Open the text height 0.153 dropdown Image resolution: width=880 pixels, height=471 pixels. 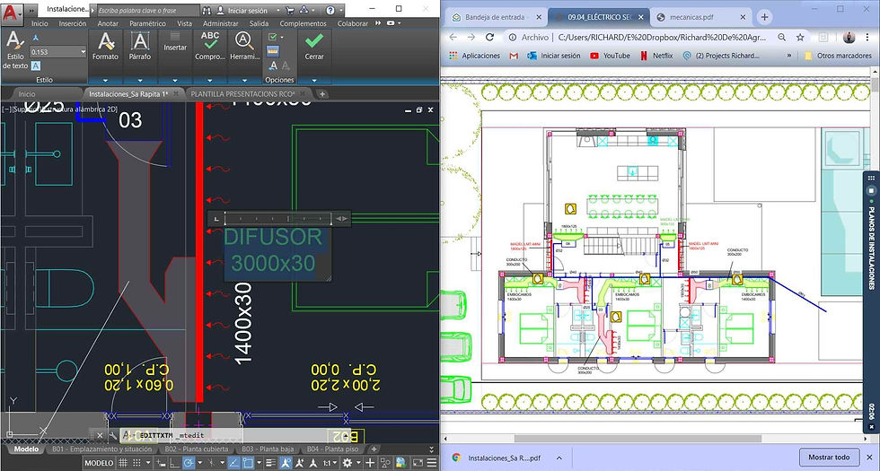pyautogui.click(x=83, y=52)
